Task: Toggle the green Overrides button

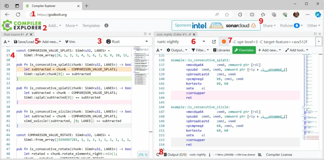Action: pyautogui.click(x=244, y=50)
